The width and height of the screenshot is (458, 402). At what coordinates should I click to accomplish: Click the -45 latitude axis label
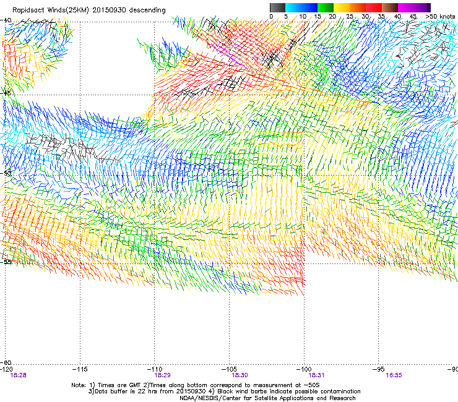[x=6, y=93]
